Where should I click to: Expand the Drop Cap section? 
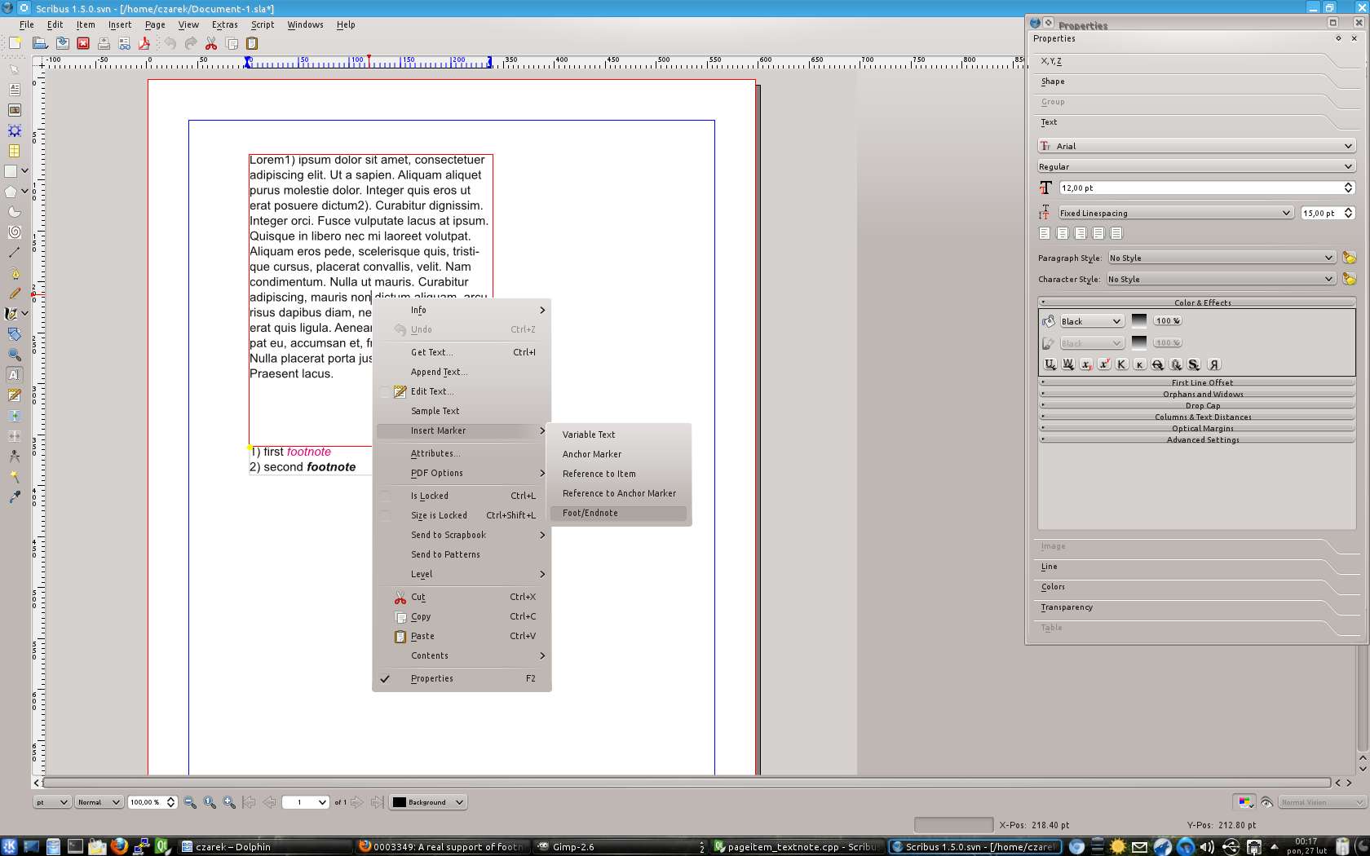pyautogui.click(x=1202, y=405)
